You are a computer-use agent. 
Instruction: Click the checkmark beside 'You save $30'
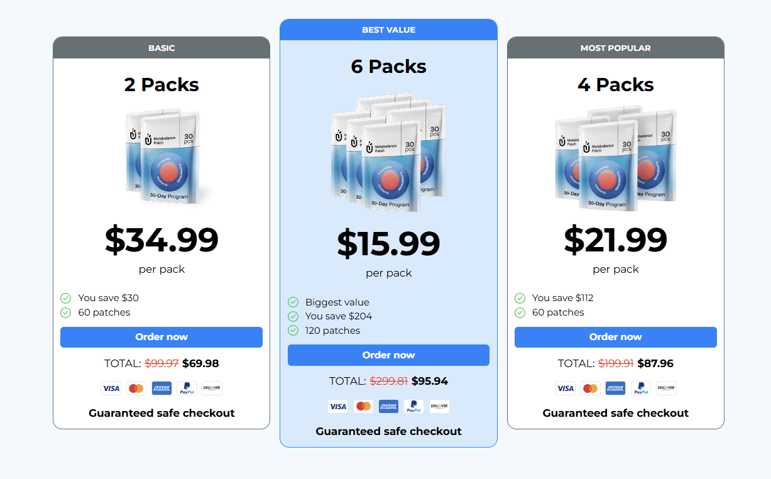tap(65, 298)
